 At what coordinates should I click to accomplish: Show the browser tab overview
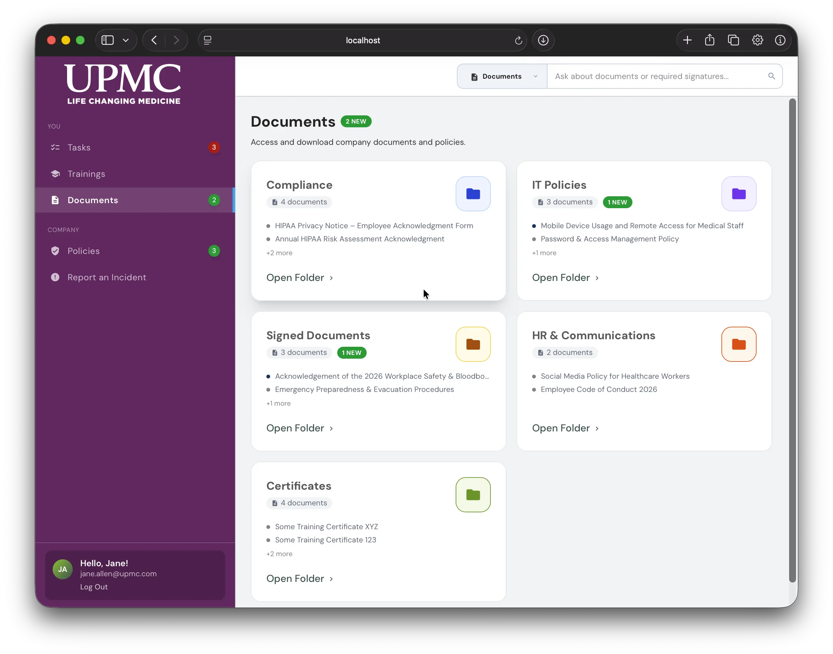coord(733,40)
